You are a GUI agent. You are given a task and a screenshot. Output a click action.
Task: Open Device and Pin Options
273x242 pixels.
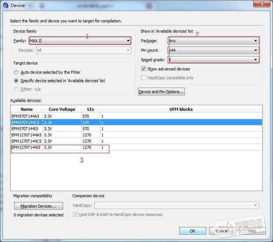click(162, 92)
